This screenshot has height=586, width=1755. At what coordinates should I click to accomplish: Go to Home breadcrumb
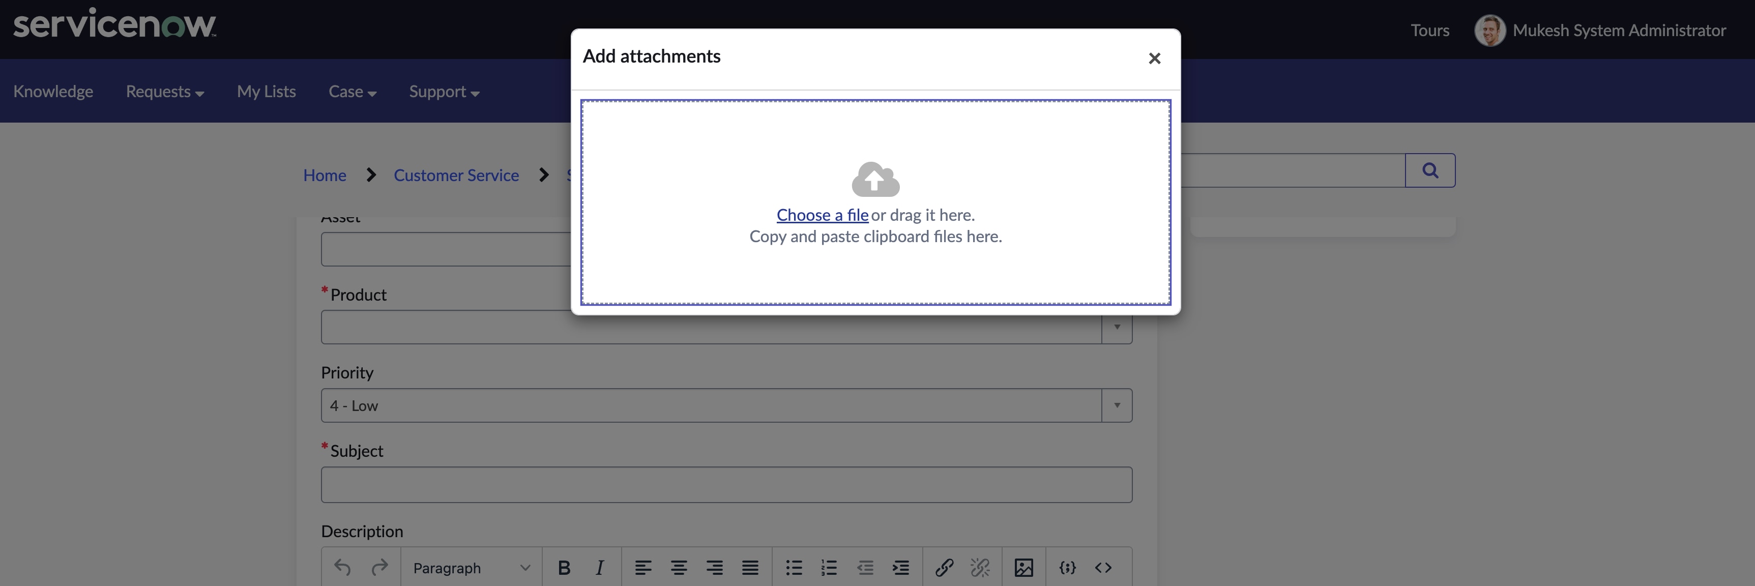tap(325, 175)
